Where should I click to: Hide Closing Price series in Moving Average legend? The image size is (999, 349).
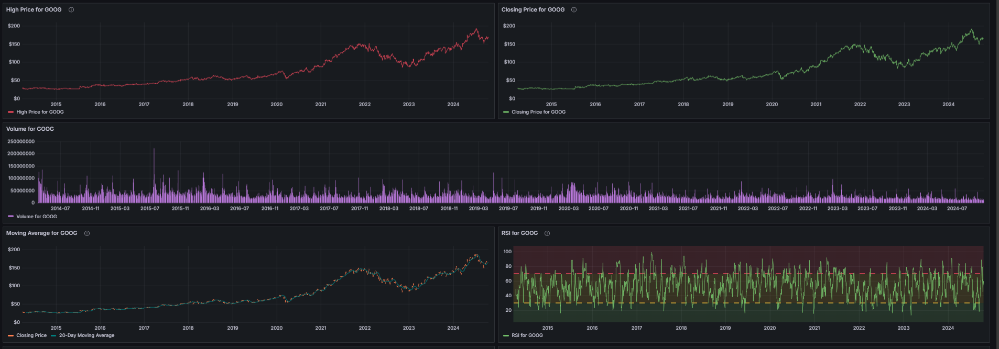click(31, 335)
